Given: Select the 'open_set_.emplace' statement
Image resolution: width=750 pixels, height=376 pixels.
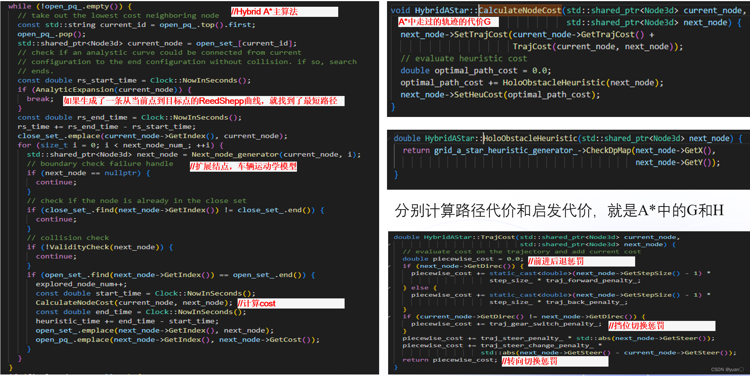Looking at the screenshot, I should pos(155,330).
